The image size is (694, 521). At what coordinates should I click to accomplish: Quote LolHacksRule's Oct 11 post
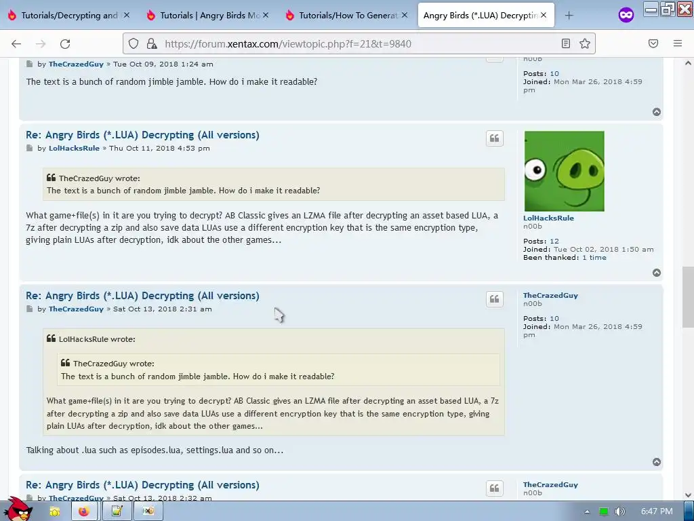[494, 138]
